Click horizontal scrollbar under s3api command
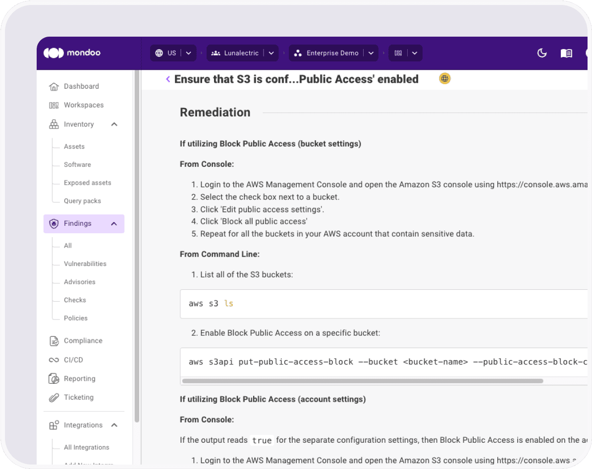 362,381
